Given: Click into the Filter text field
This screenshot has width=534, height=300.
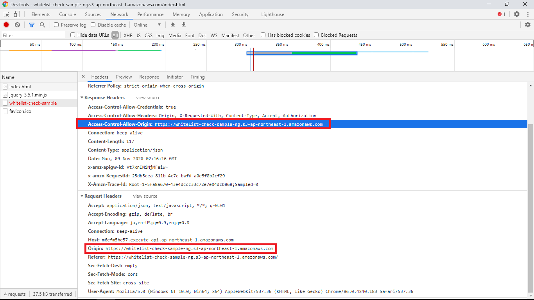Looking at the screenshot, I should (x=33, y=35).
